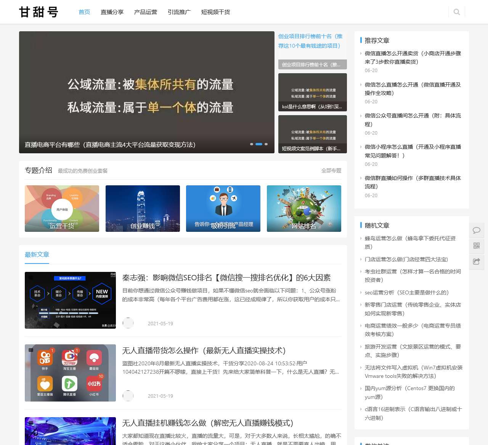Click author avatar on 秦志强 article
Image resolution: width=488 pixels, height=445 pixels.
click(128, 323)
